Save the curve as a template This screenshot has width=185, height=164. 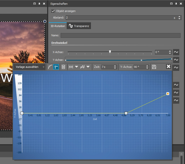154,67
